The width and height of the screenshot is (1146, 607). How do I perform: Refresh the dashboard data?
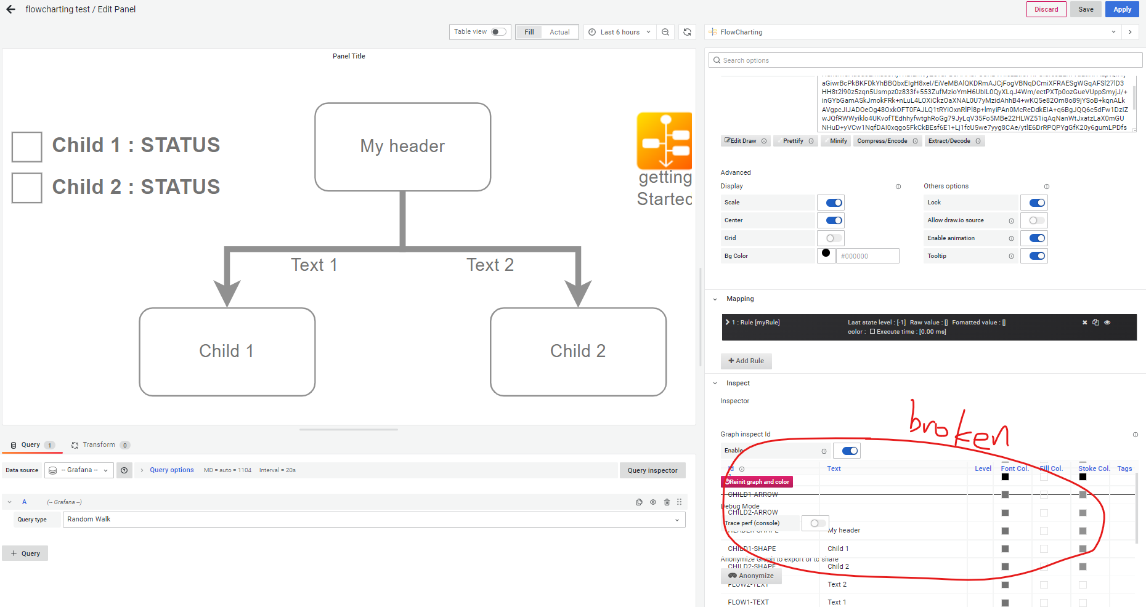687,31
